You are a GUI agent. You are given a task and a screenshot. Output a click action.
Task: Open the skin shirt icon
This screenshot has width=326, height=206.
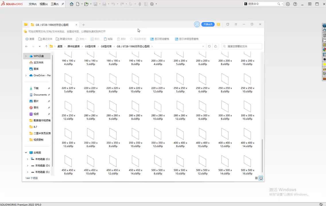point(228,24)
